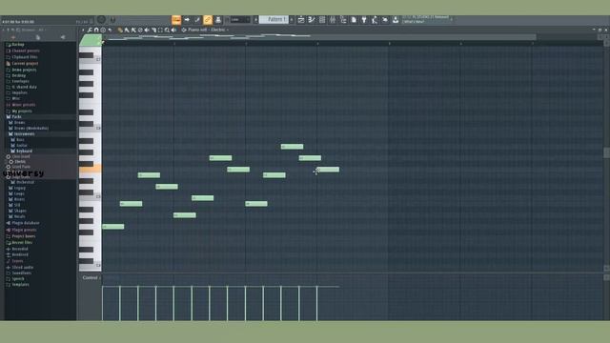Click arrow left of Pattern 1 box
Image resolution: width=610 pixels, height=343 pixels.
click(x=255, y=19)
